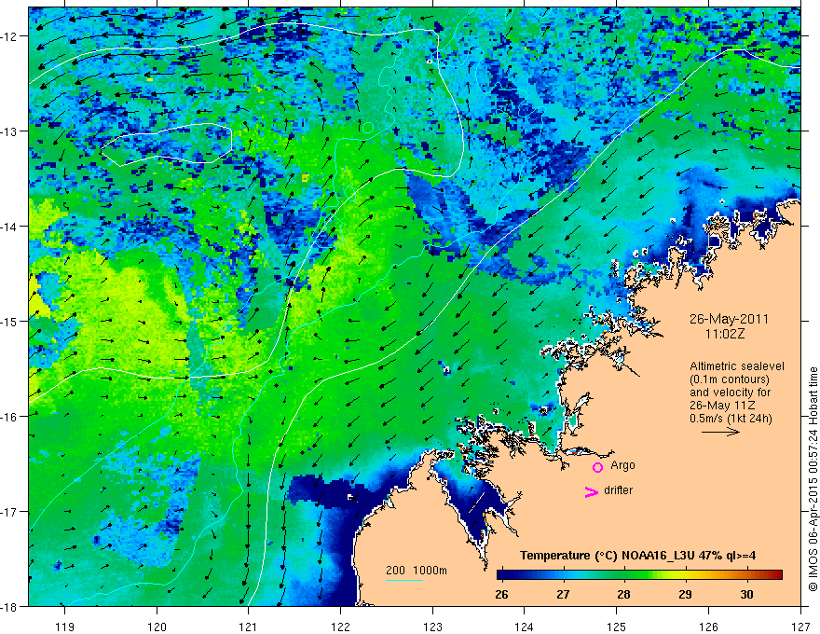The width and height of the screenshot is (820, 634).
Task: Click the cyan 200m isobath legend line
Action: (404, 580)
